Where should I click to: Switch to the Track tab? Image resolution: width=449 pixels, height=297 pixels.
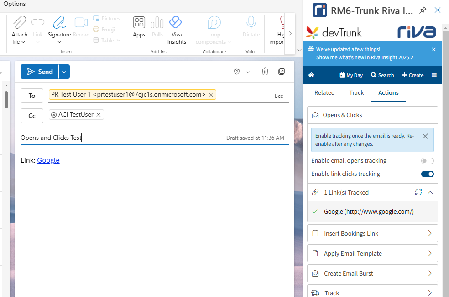click(356, 92)
